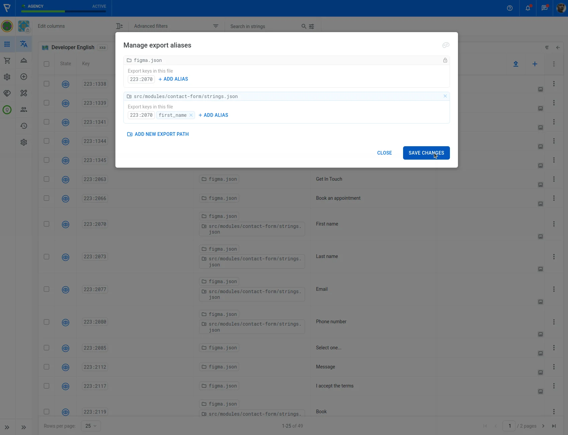This screenshot has height=435, width=568.
Task: Click the help question mark icon
Action: [x=509, y=8]
